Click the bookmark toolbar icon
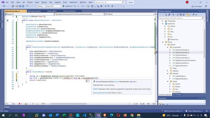Viewport: 210px width, 118px height. (x=112, y=6)
